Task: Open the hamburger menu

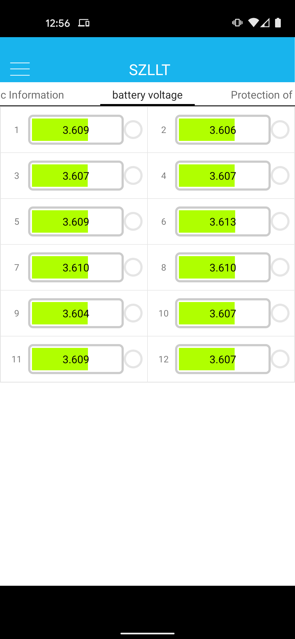Action: pyautogui.click(x=20, y=69)
